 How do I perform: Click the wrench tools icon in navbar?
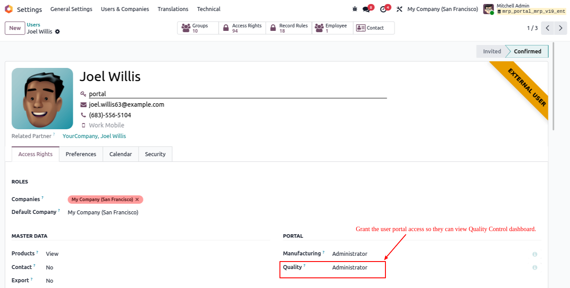coord(400,9)
